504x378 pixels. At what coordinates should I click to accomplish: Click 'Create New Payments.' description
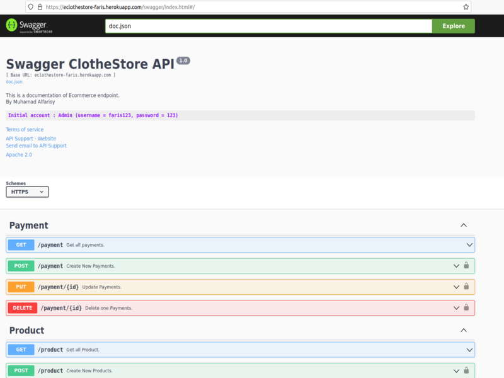tap(90, 266)
